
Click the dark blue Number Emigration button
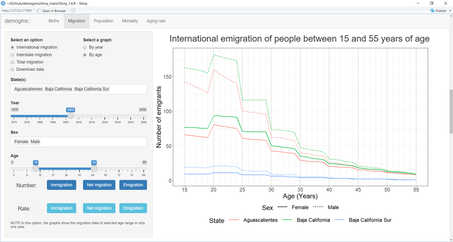click(x=133, y=185)
